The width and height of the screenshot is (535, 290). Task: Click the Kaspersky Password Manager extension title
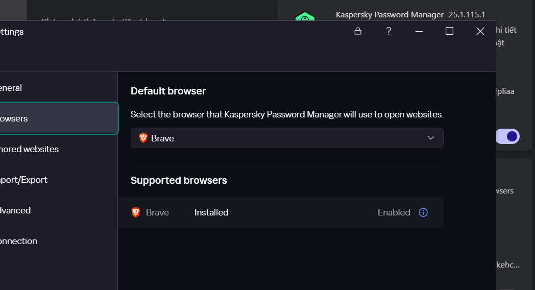(x=390, y=14)
